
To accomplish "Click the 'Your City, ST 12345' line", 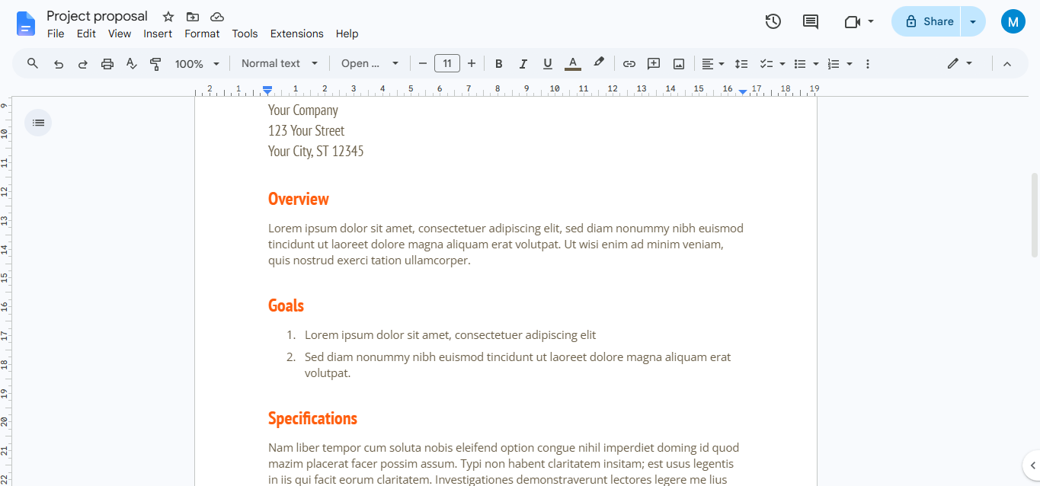I will click(x=315, y=152).
